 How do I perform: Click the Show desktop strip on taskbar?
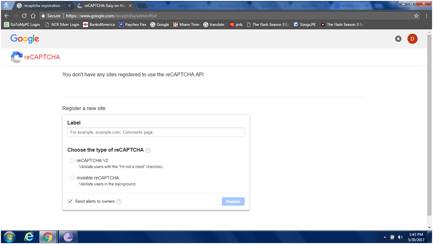pyautogui.click(x=430, y=237)
